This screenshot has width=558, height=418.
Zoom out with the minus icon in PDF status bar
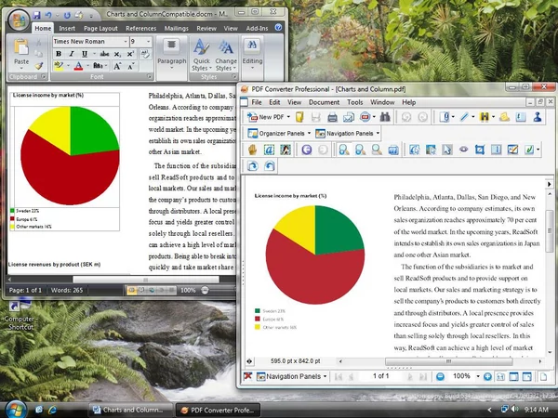pyautogui.click(x=440, y=376)
